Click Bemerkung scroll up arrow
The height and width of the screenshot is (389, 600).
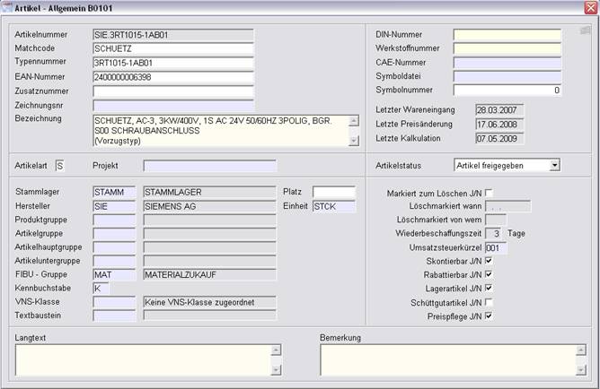(578, 350)
